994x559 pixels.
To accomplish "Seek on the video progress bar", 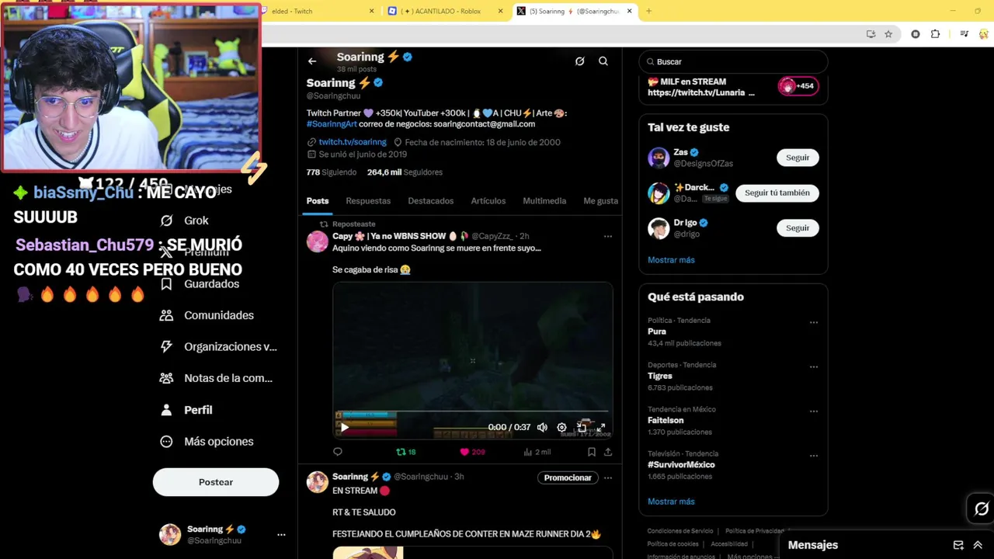I will click(x=472, y=412).
